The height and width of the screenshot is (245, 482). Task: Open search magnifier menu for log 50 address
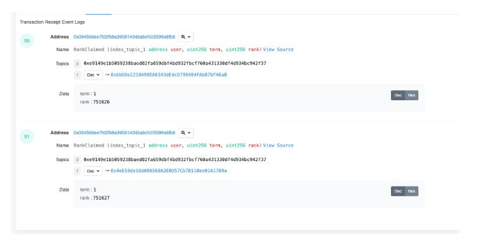pyautogui.click(x=186, y=37)
